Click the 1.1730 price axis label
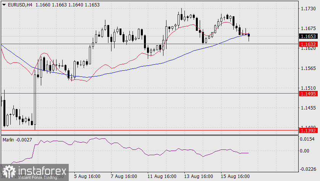320x181 pixels. pyautogui.click(x=309, y=9)
